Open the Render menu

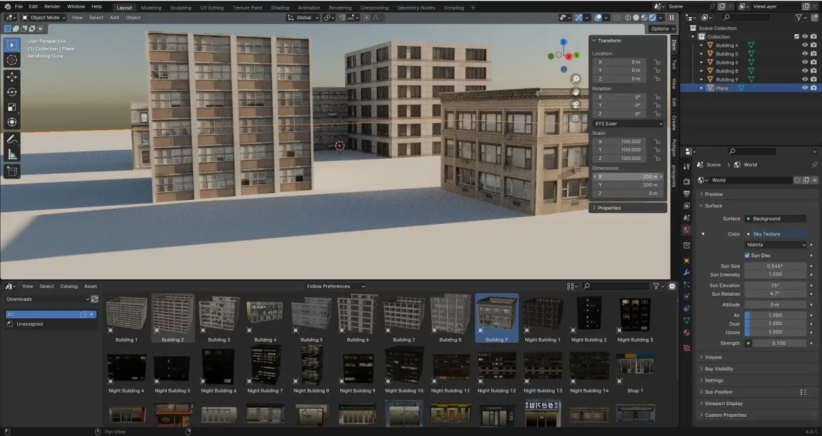click(52, 6)
